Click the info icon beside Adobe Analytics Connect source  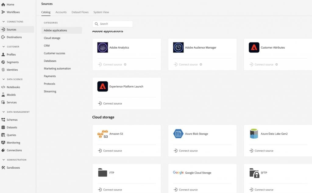pyautogui.click(x=125, y=64)
